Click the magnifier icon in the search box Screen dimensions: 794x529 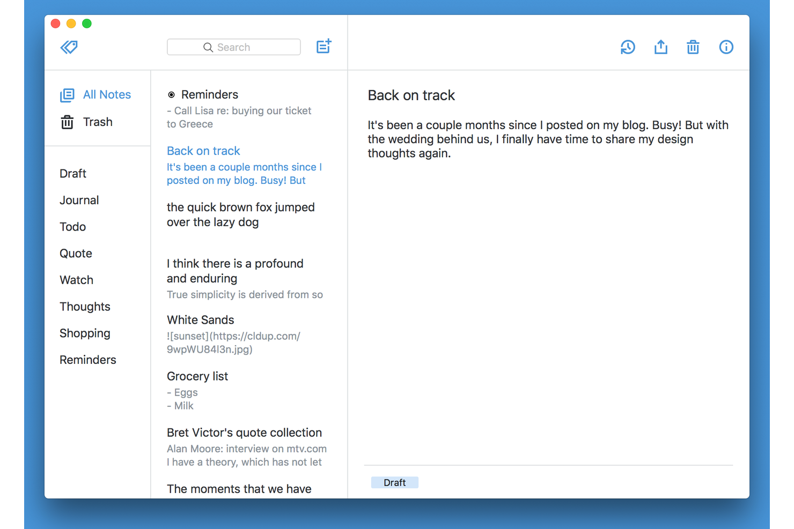click(208, 47)
